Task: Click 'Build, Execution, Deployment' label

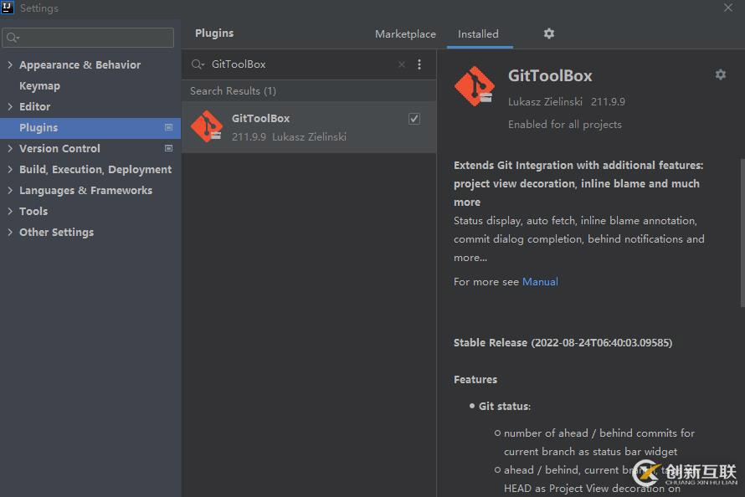Action: click(x=95, y=170)
